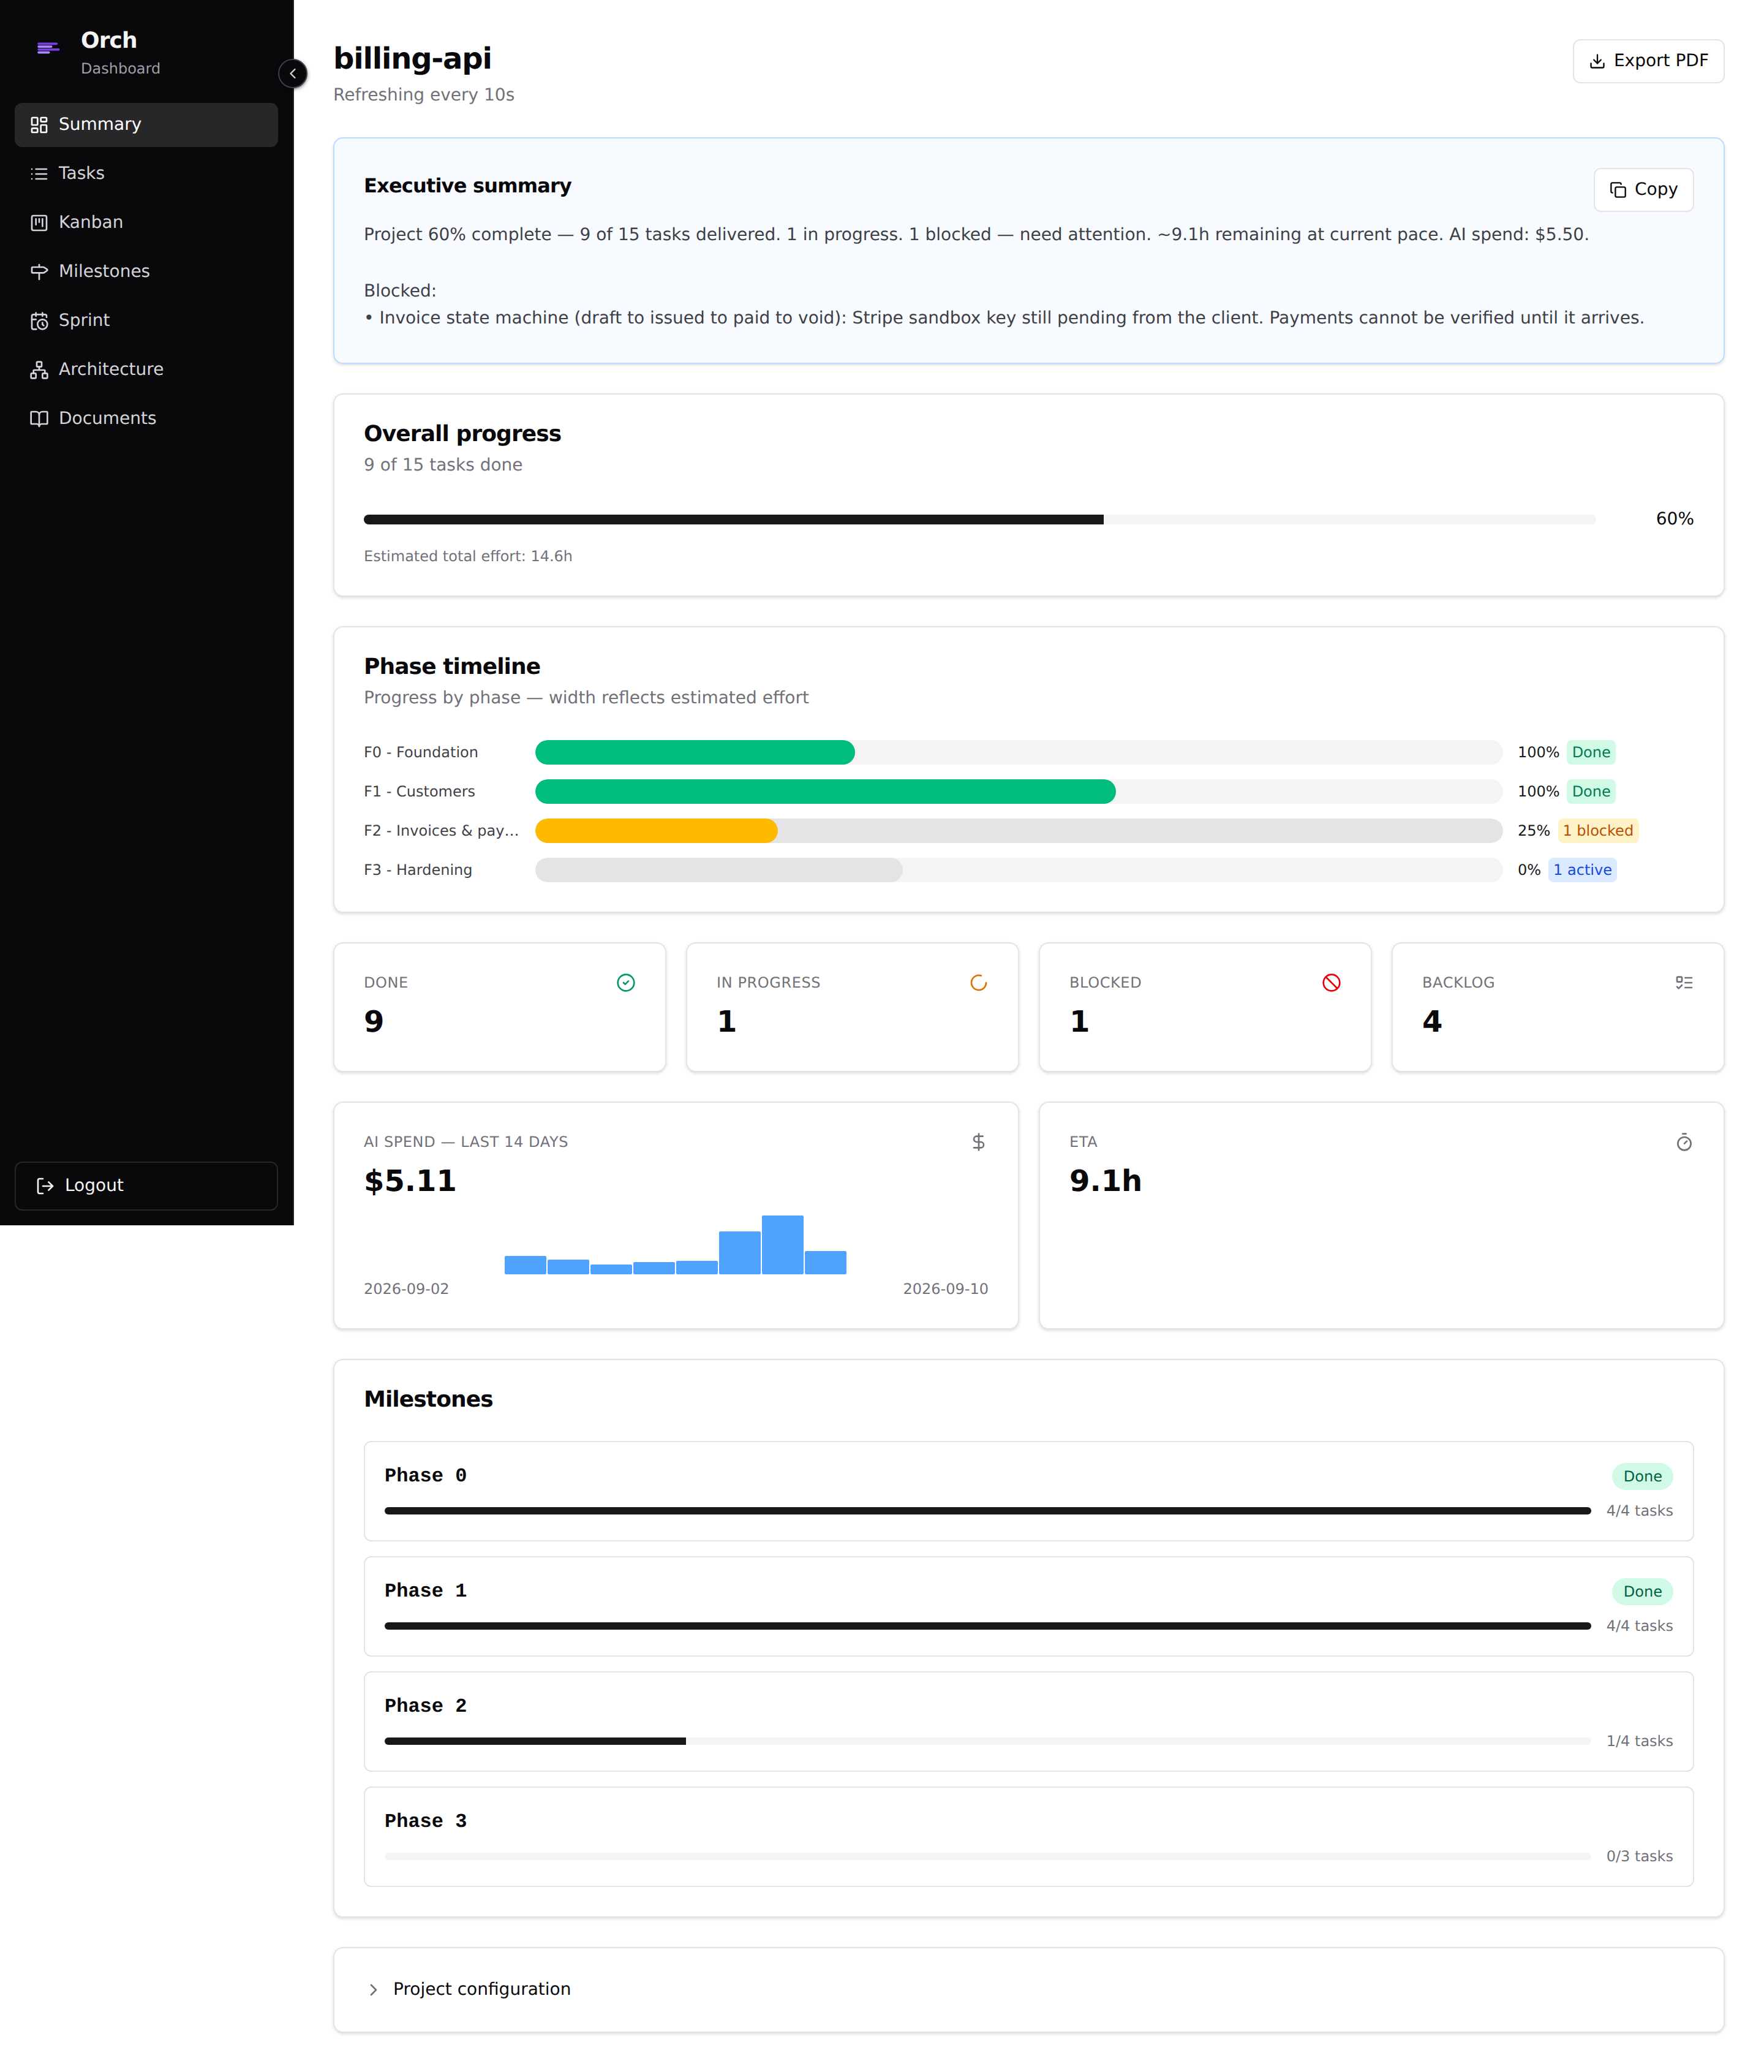1764x2072 pixels.
Task: Click the Blocked stat card
Action: coord(1205,1007)
